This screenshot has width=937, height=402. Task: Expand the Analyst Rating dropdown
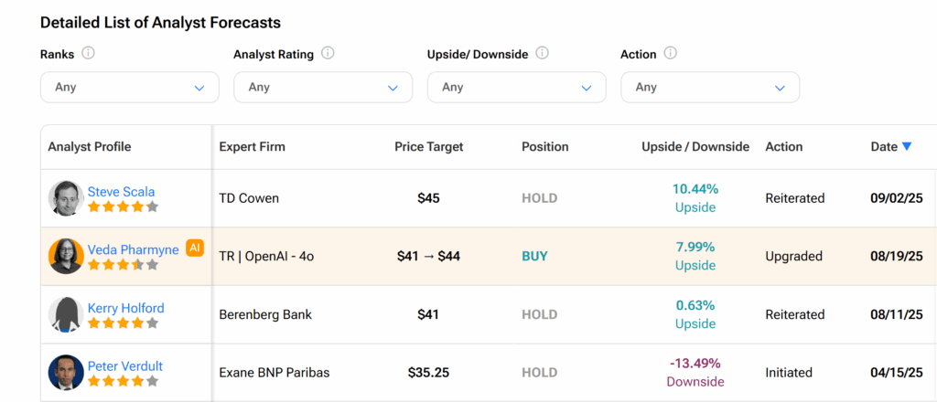[323, 87]
